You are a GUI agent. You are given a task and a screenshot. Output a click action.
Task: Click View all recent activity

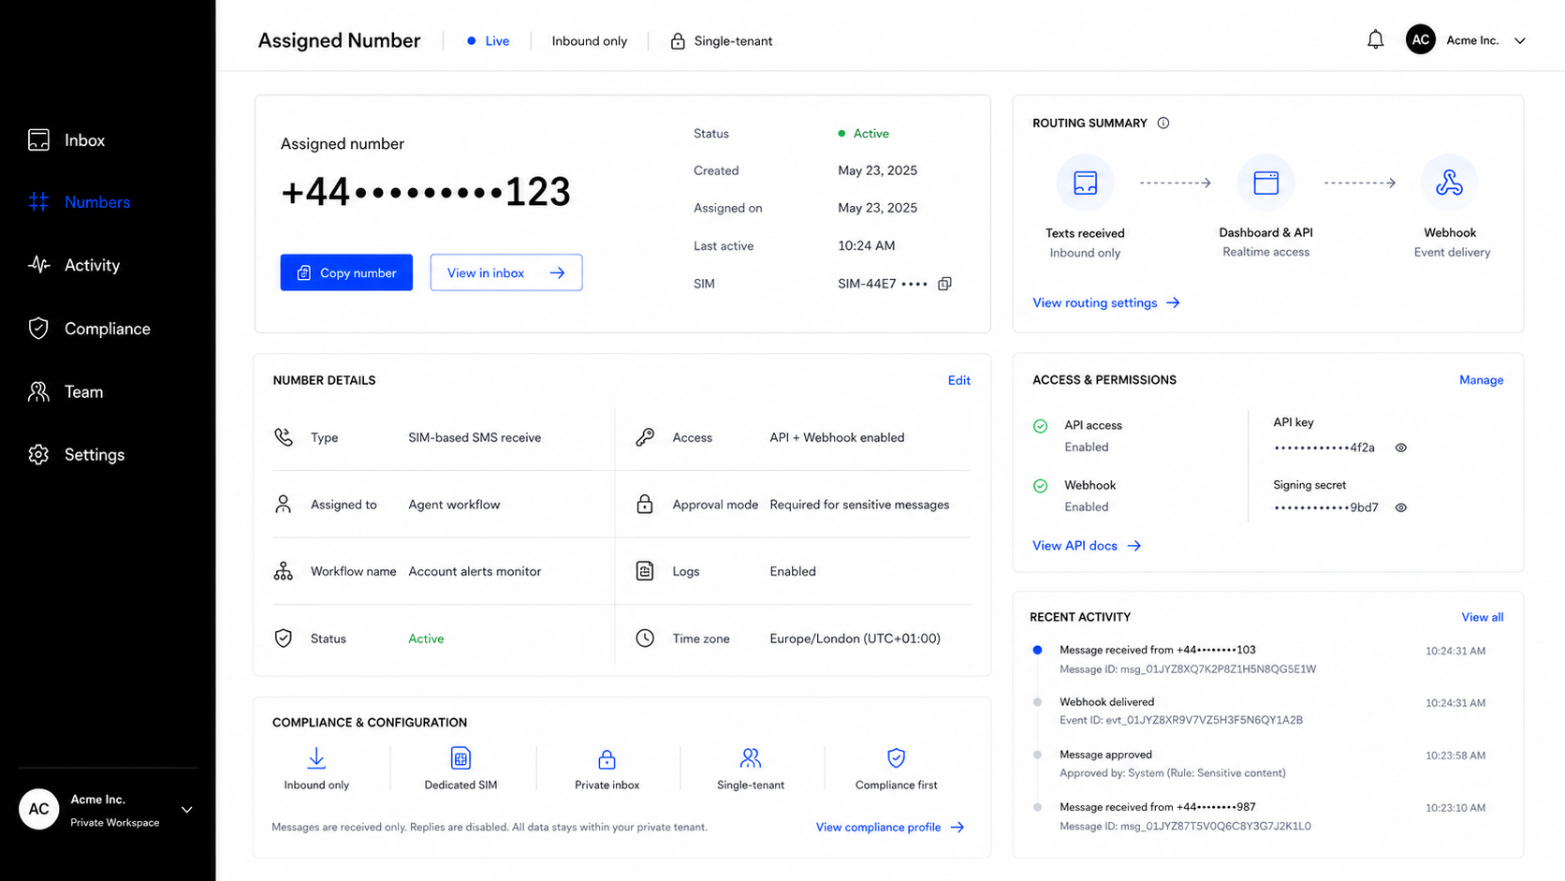coord(1483,617)
